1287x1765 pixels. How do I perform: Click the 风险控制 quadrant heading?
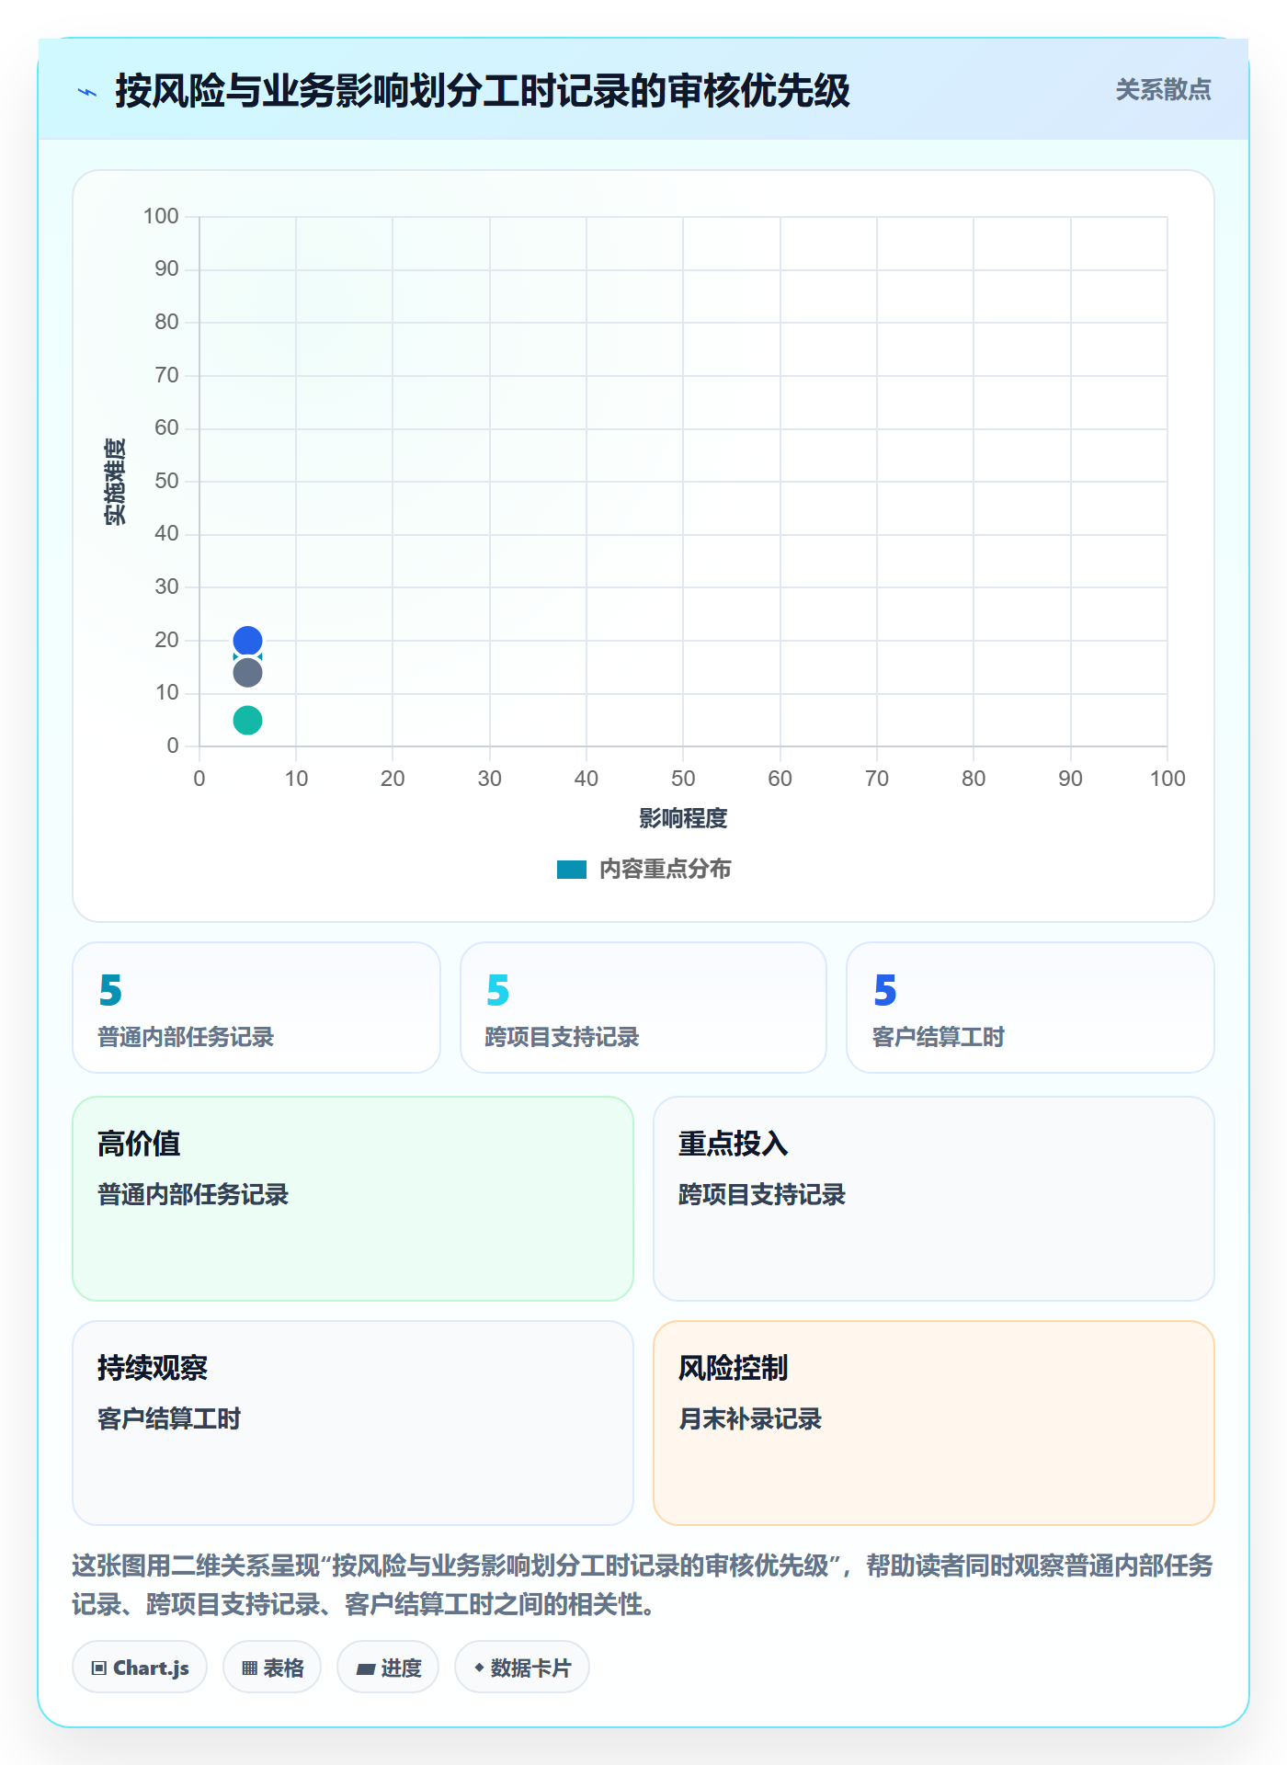tap(733, 1368)
